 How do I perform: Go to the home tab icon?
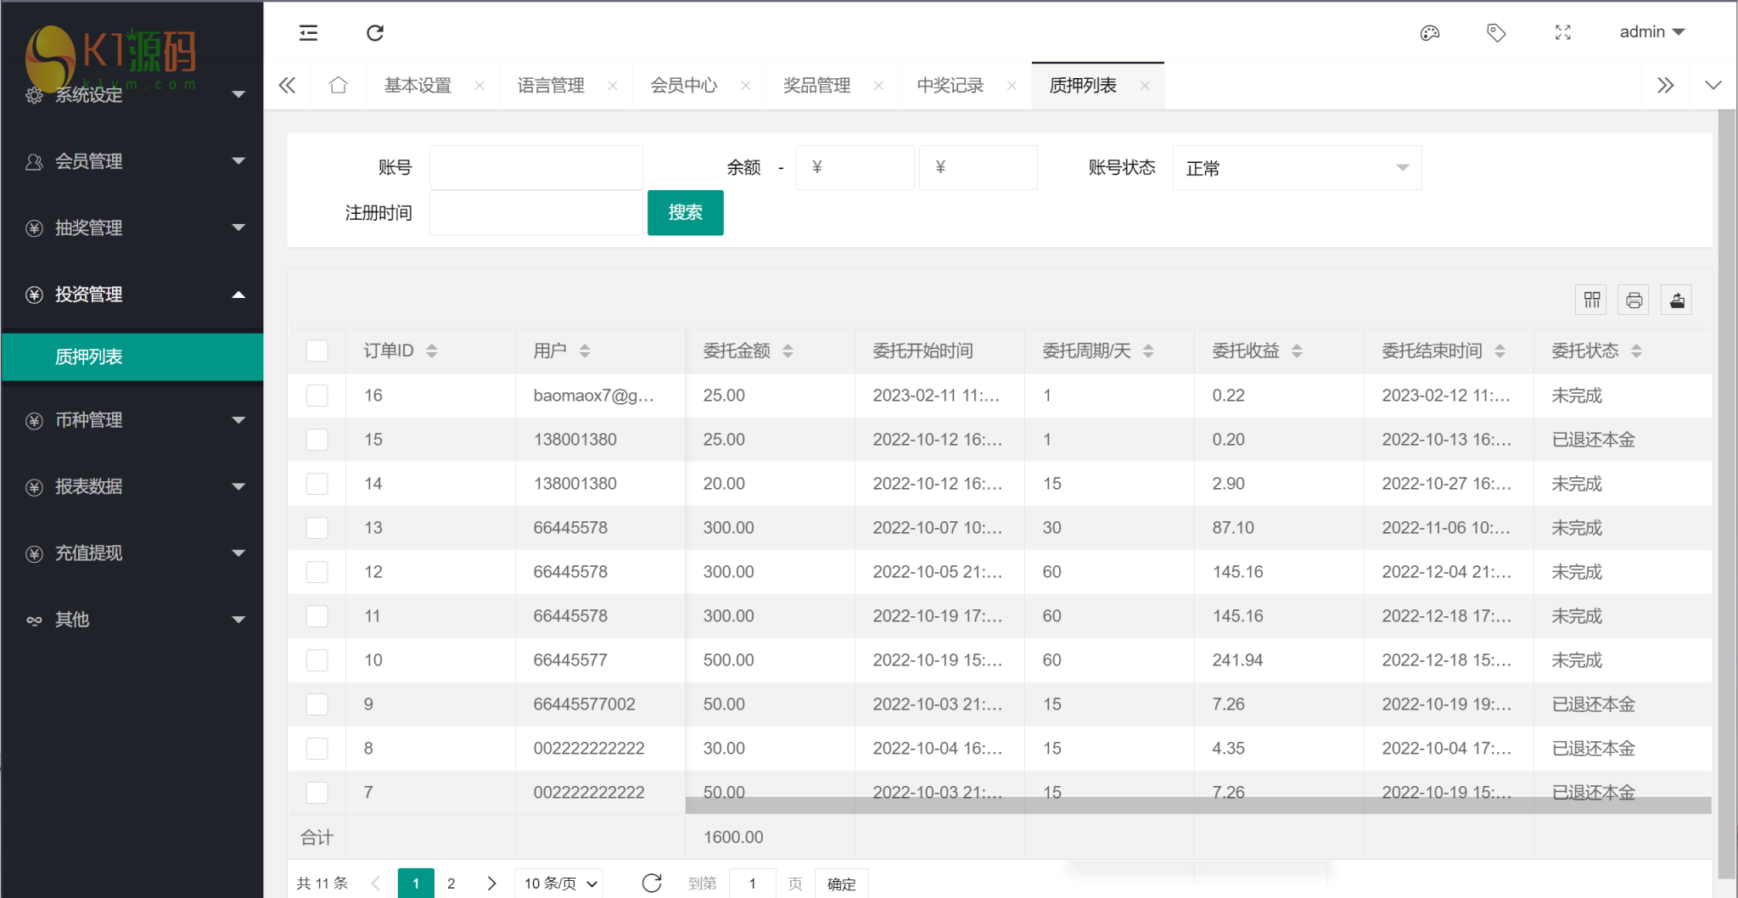(x=339, y=86)
